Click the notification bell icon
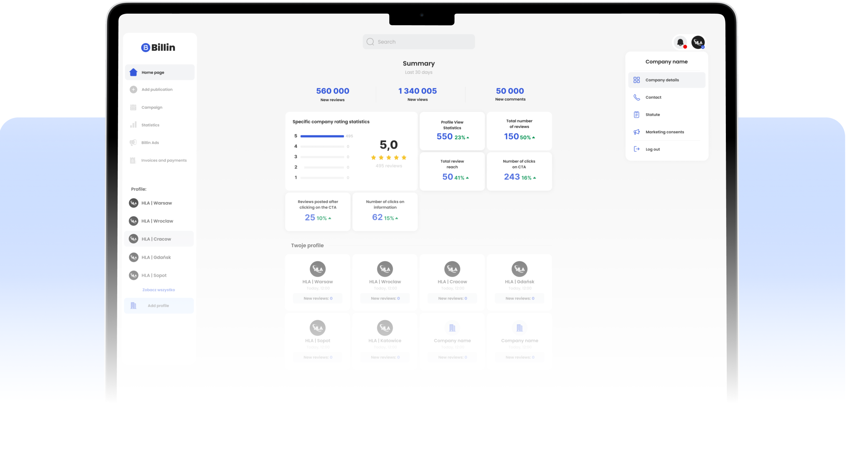 [680, 42]
